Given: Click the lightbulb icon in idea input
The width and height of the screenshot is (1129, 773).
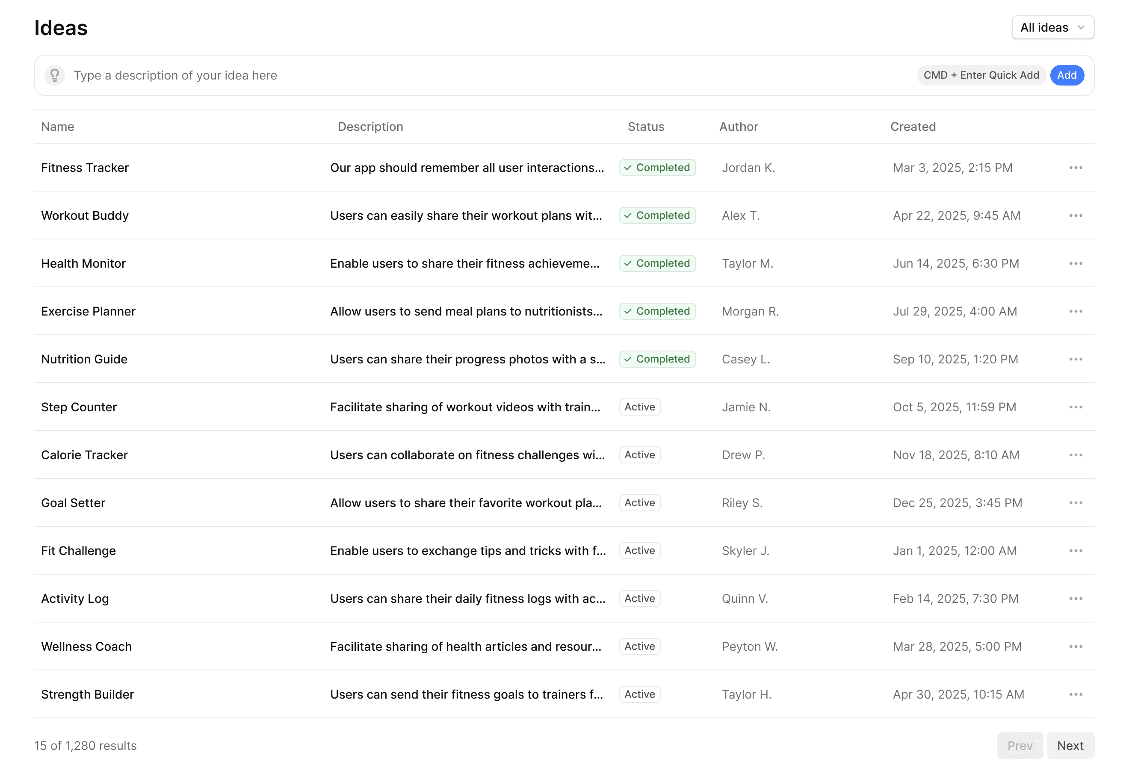Looking at the screenshot, I should point(54,75).
